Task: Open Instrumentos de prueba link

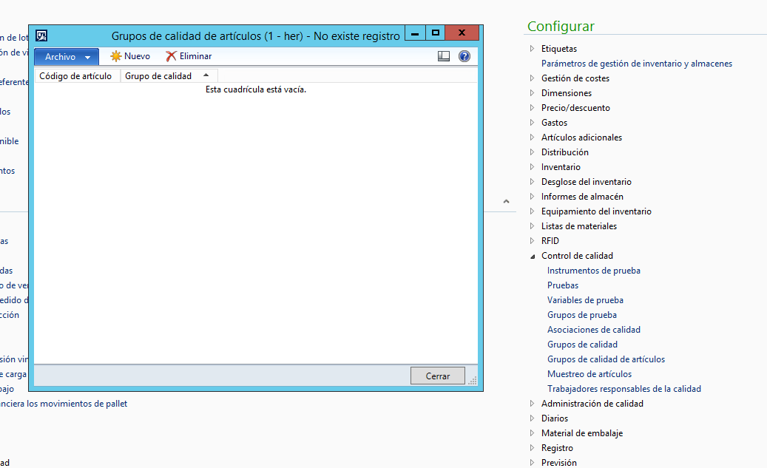Action: pos(594,271)
